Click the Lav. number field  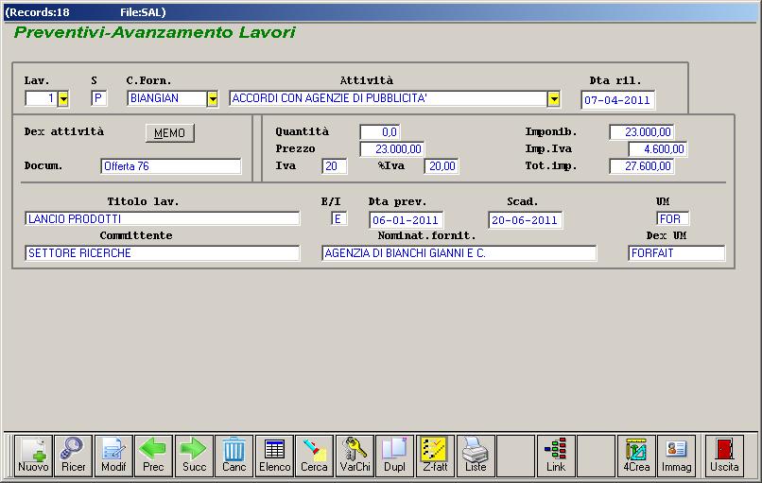tap(41, 98)
